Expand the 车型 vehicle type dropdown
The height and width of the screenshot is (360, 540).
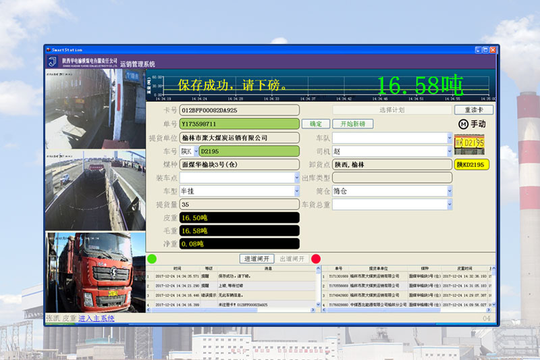pos(296,191)
